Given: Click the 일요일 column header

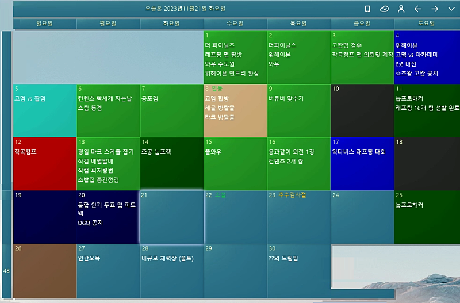Looking at the screenshot, I should [45, 24].
